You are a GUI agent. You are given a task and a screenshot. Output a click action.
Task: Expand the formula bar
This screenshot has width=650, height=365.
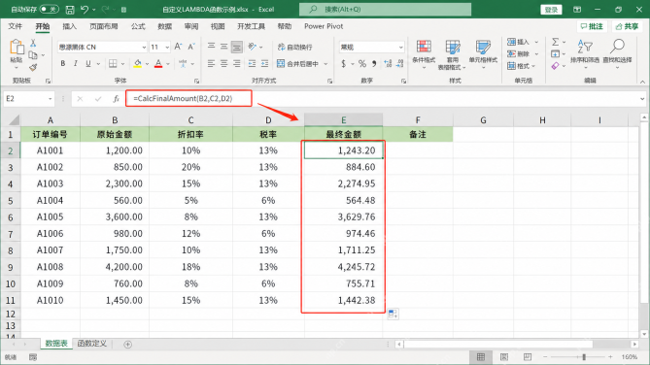642,99
